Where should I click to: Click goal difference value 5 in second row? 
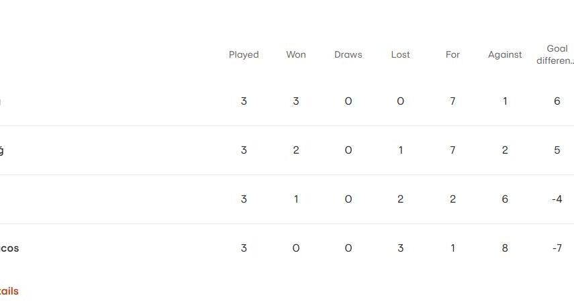tap(557, 150)
